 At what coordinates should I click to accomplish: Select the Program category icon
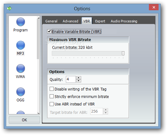[21, 22]
